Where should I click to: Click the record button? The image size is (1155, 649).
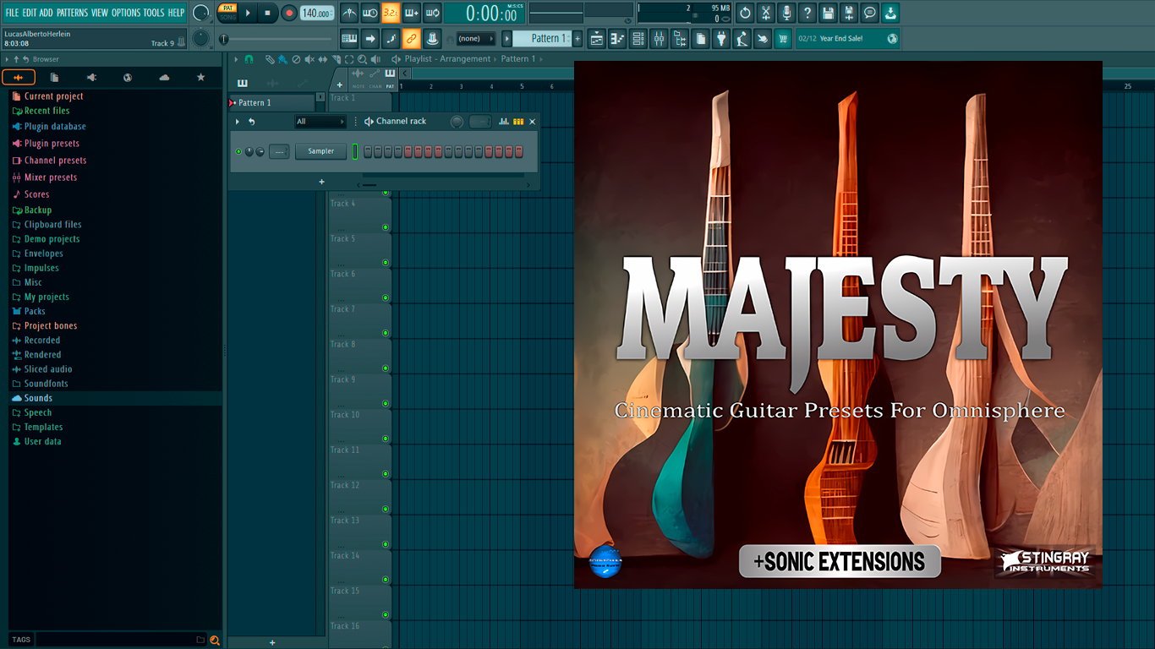[288, 13]
